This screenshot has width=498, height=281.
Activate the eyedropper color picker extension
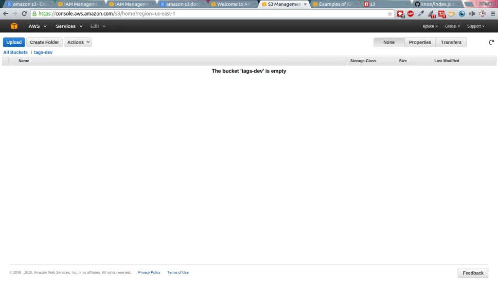421,14
